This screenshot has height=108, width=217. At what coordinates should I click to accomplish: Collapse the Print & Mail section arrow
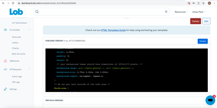click(29, 30)
